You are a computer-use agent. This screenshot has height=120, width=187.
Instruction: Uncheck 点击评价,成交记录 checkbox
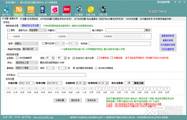click(74, 58)
